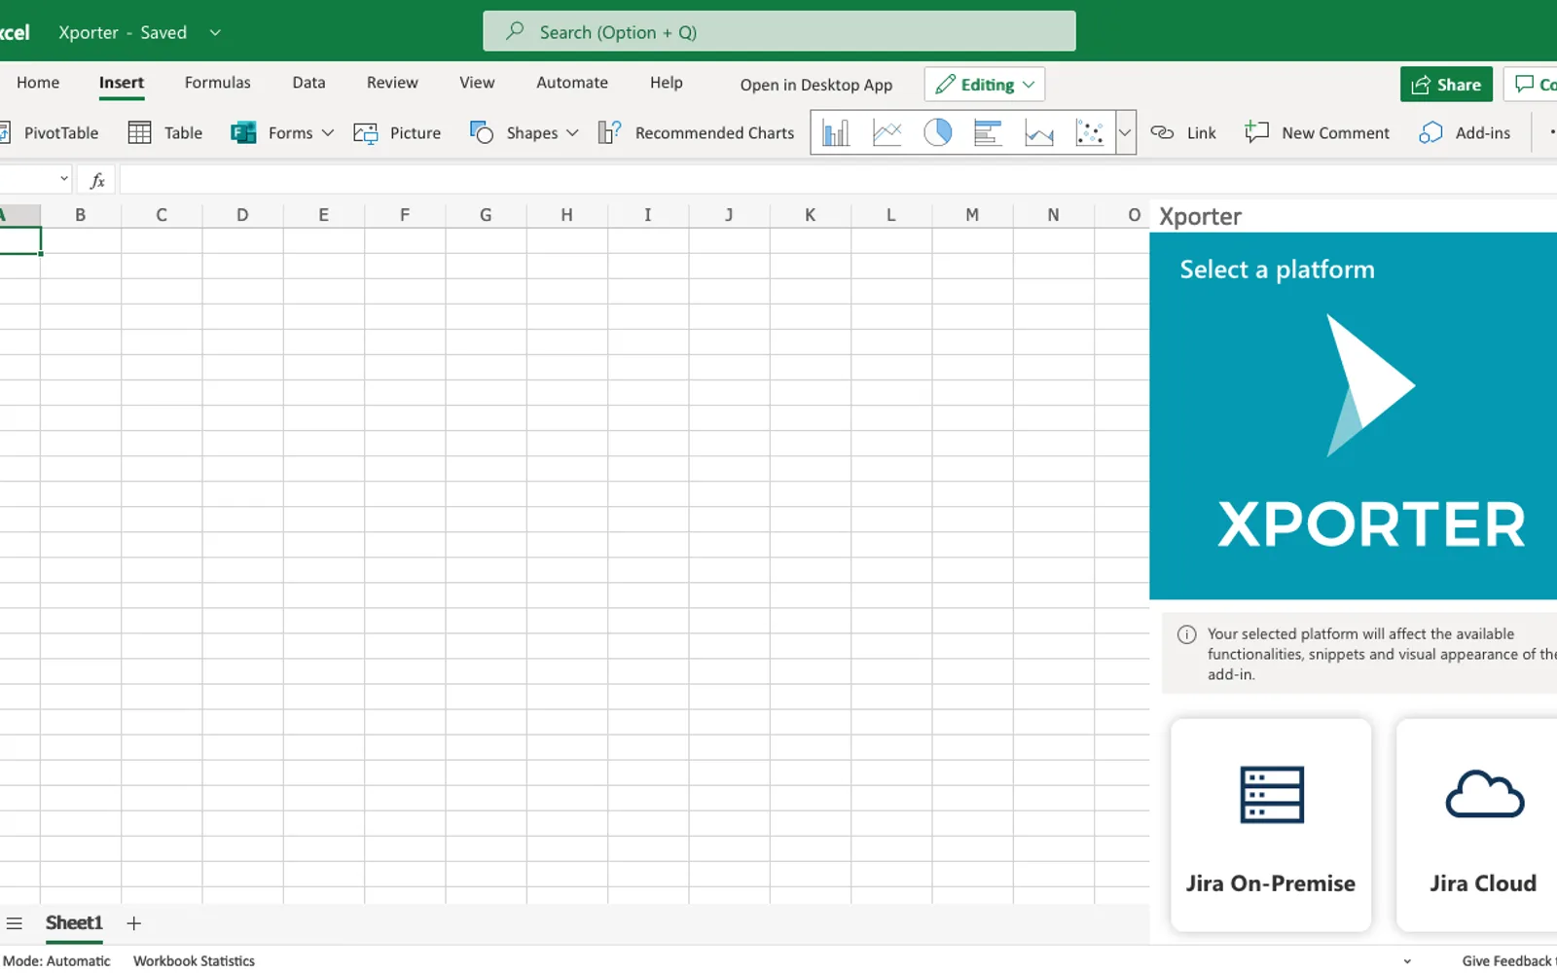Select the Sheet1 tab
Viewport: 1557px width, 973px height.
click(x=74, y=923)
